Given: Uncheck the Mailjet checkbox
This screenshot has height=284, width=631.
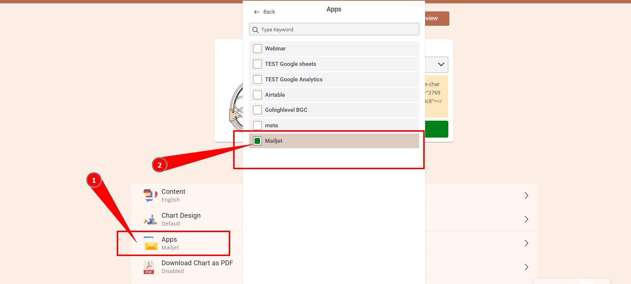Looking at the screenshot, I should click(257, 141).
